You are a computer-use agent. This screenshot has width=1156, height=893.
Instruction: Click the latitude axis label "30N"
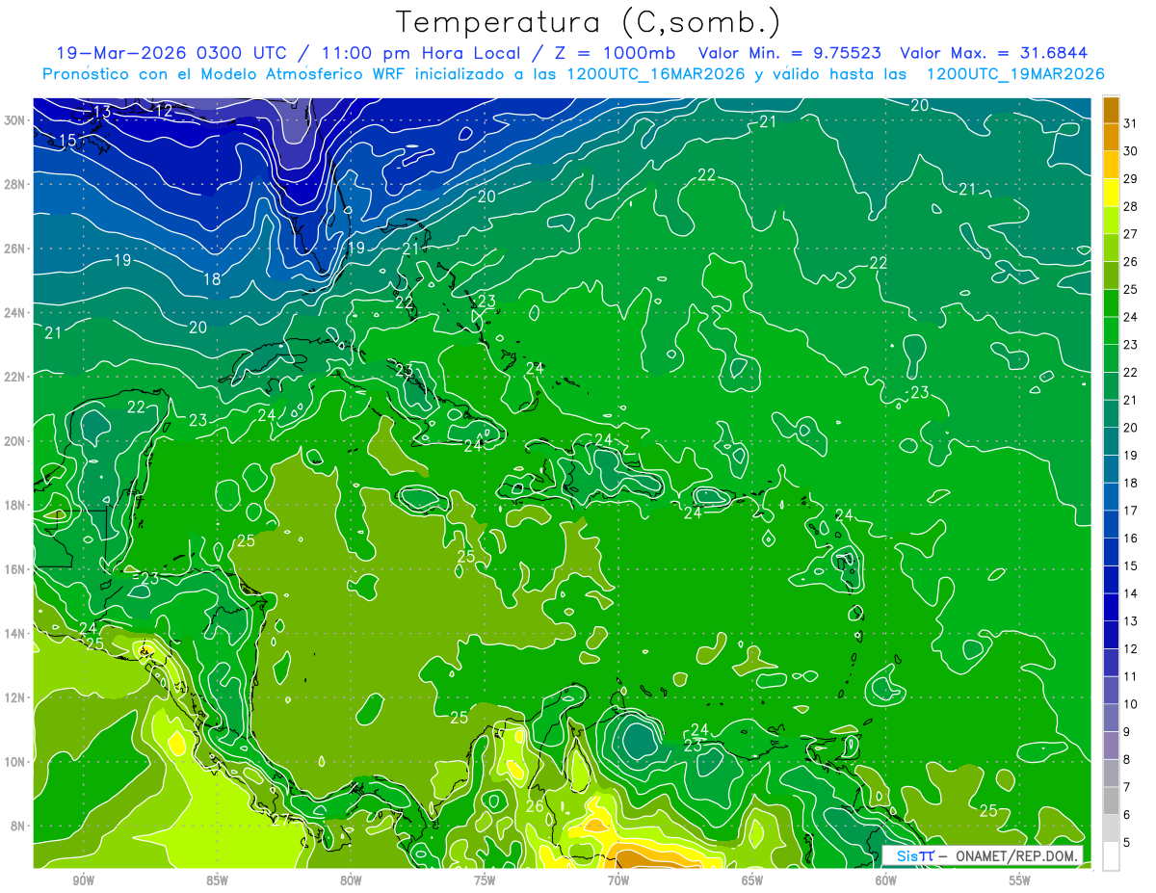click(14, 120)
